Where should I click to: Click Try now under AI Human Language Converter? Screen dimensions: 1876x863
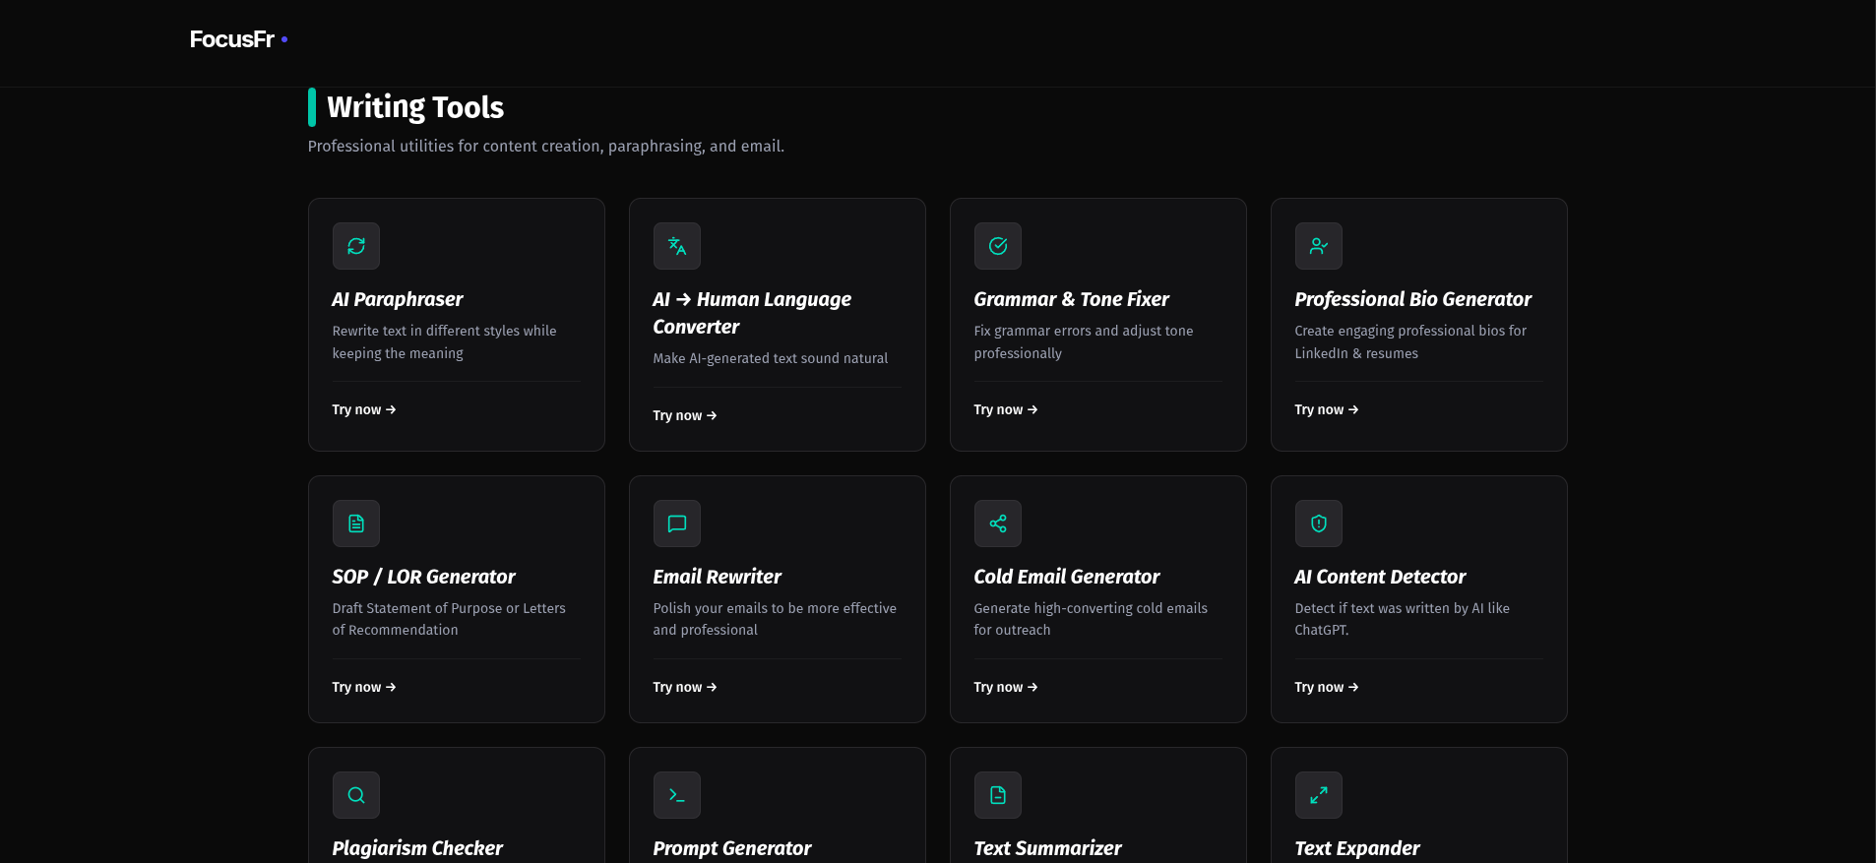[685, 415]
